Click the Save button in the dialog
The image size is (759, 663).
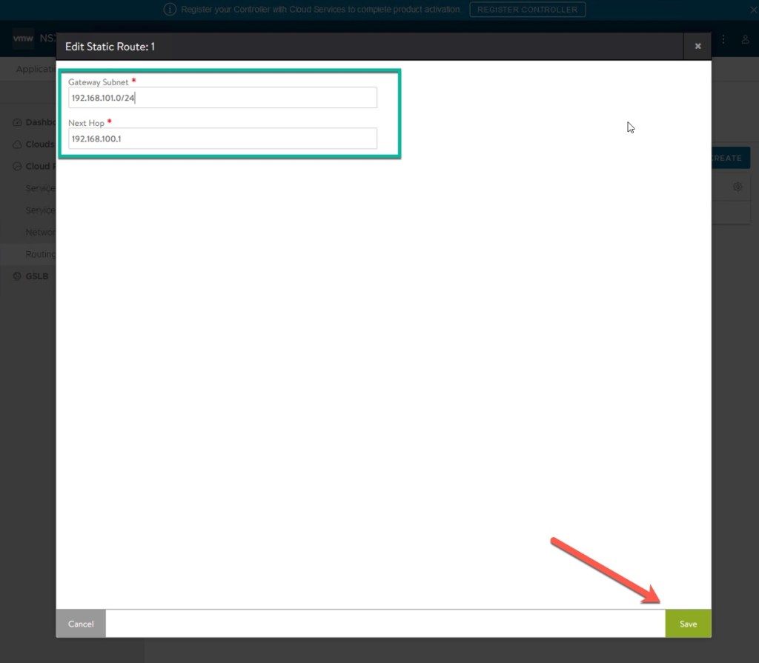tap(688, 624)
